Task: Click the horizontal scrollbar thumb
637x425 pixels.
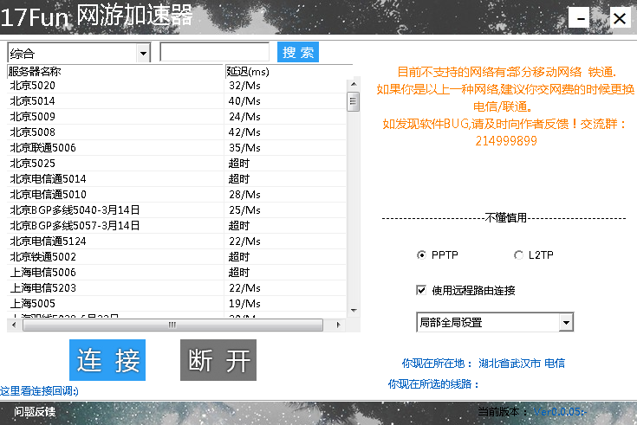Action: [x=172, y=325]
